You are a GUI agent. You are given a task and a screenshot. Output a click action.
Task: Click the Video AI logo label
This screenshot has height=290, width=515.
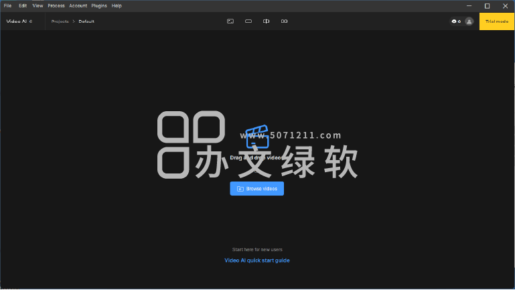point(19,21)
